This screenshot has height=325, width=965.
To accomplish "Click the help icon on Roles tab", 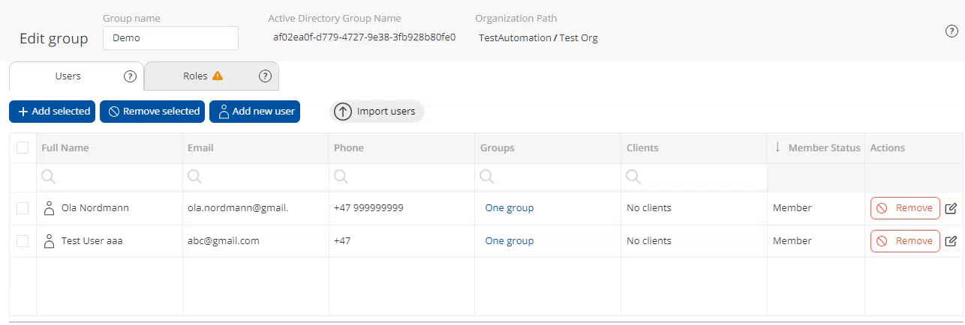I will click(x=265, y=76).
